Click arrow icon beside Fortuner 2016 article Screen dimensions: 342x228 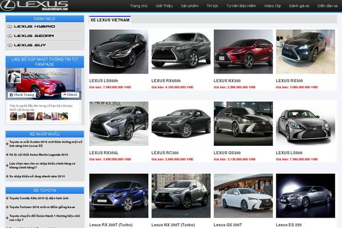[x=7, y=207]
